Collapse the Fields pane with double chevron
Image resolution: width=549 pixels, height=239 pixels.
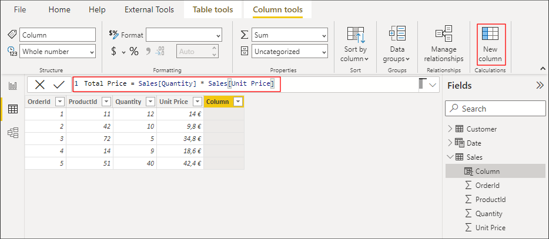click(x=540, y=85)
